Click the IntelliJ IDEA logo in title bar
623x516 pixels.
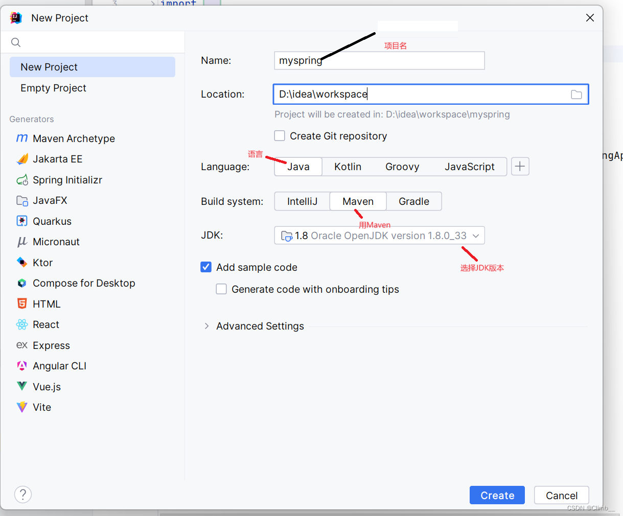coord(16,18)
